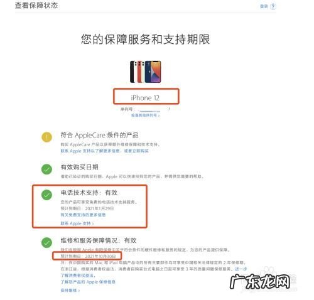Open 联系 Apple 支持以了解更多信息 link
This screenshot has height=300, width=314.
[90, 151]
